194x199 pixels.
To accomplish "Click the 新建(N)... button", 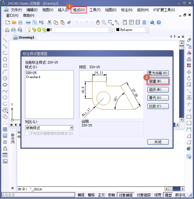I will 158,81.
